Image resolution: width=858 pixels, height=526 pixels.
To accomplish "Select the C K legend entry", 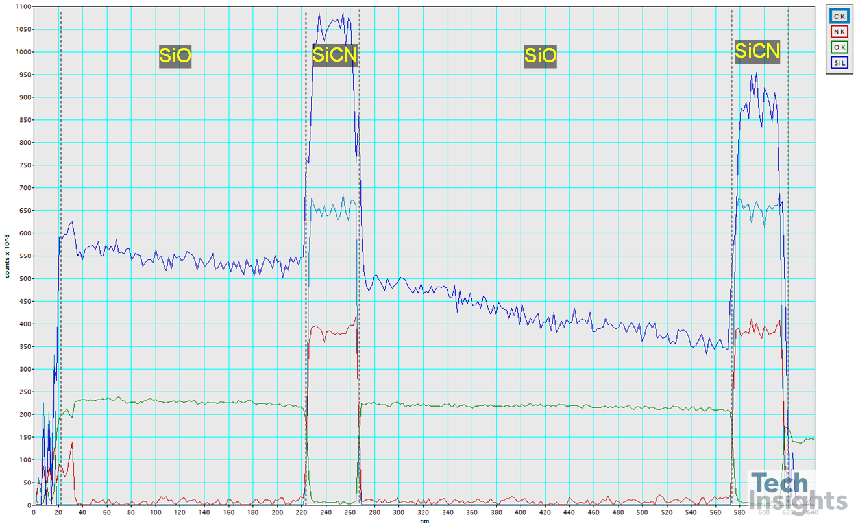I will (x=839, y=16).
